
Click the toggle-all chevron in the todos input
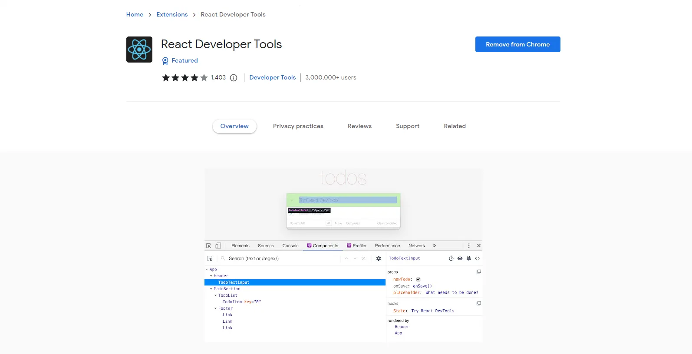point(292,200)
